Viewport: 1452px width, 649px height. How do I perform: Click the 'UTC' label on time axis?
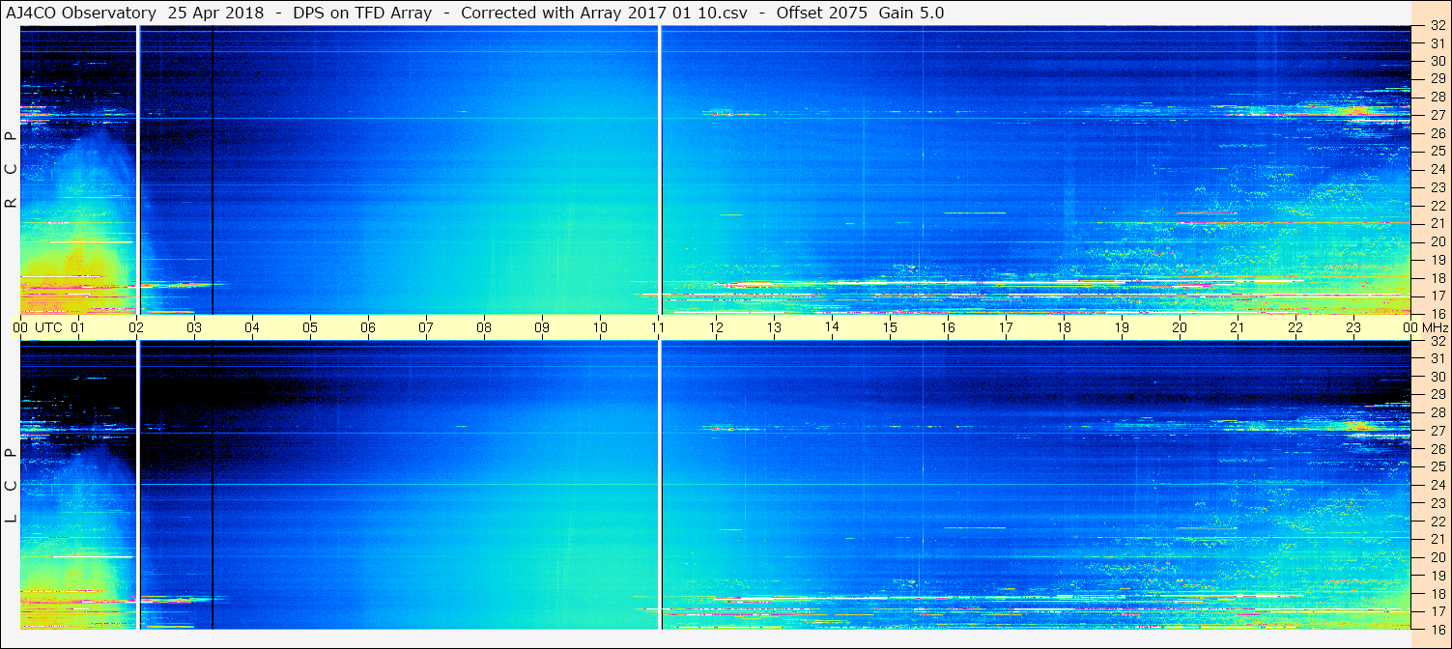coord(48,327)
